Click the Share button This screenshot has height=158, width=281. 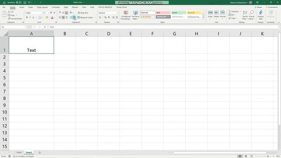tap(259, 7)
